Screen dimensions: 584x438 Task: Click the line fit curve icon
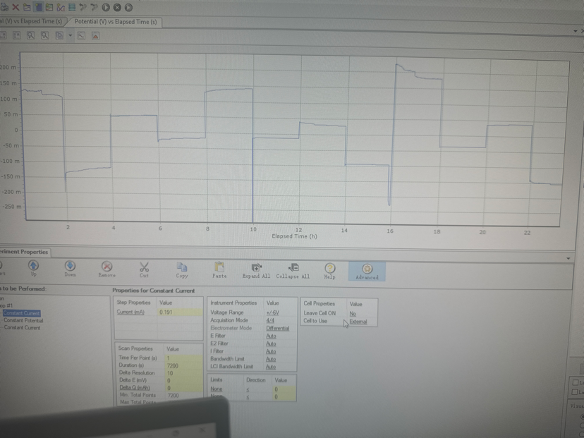pos(81,36)
